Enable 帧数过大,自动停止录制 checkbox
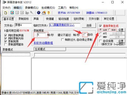 pos(62,40)
